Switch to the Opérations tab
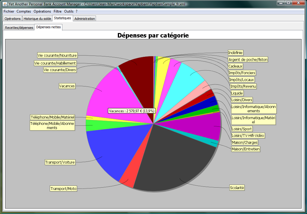The width and height of the screenshot is (307, 214). coord(13,19)
